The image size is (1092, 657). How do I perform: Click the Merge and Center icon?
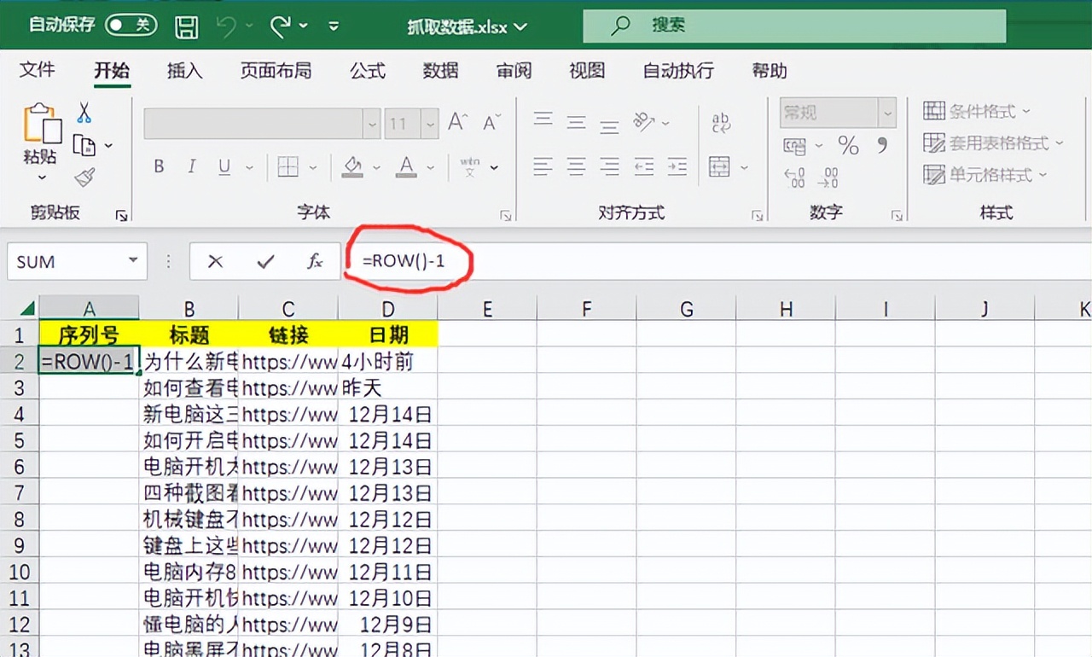[x=719, y=166]
